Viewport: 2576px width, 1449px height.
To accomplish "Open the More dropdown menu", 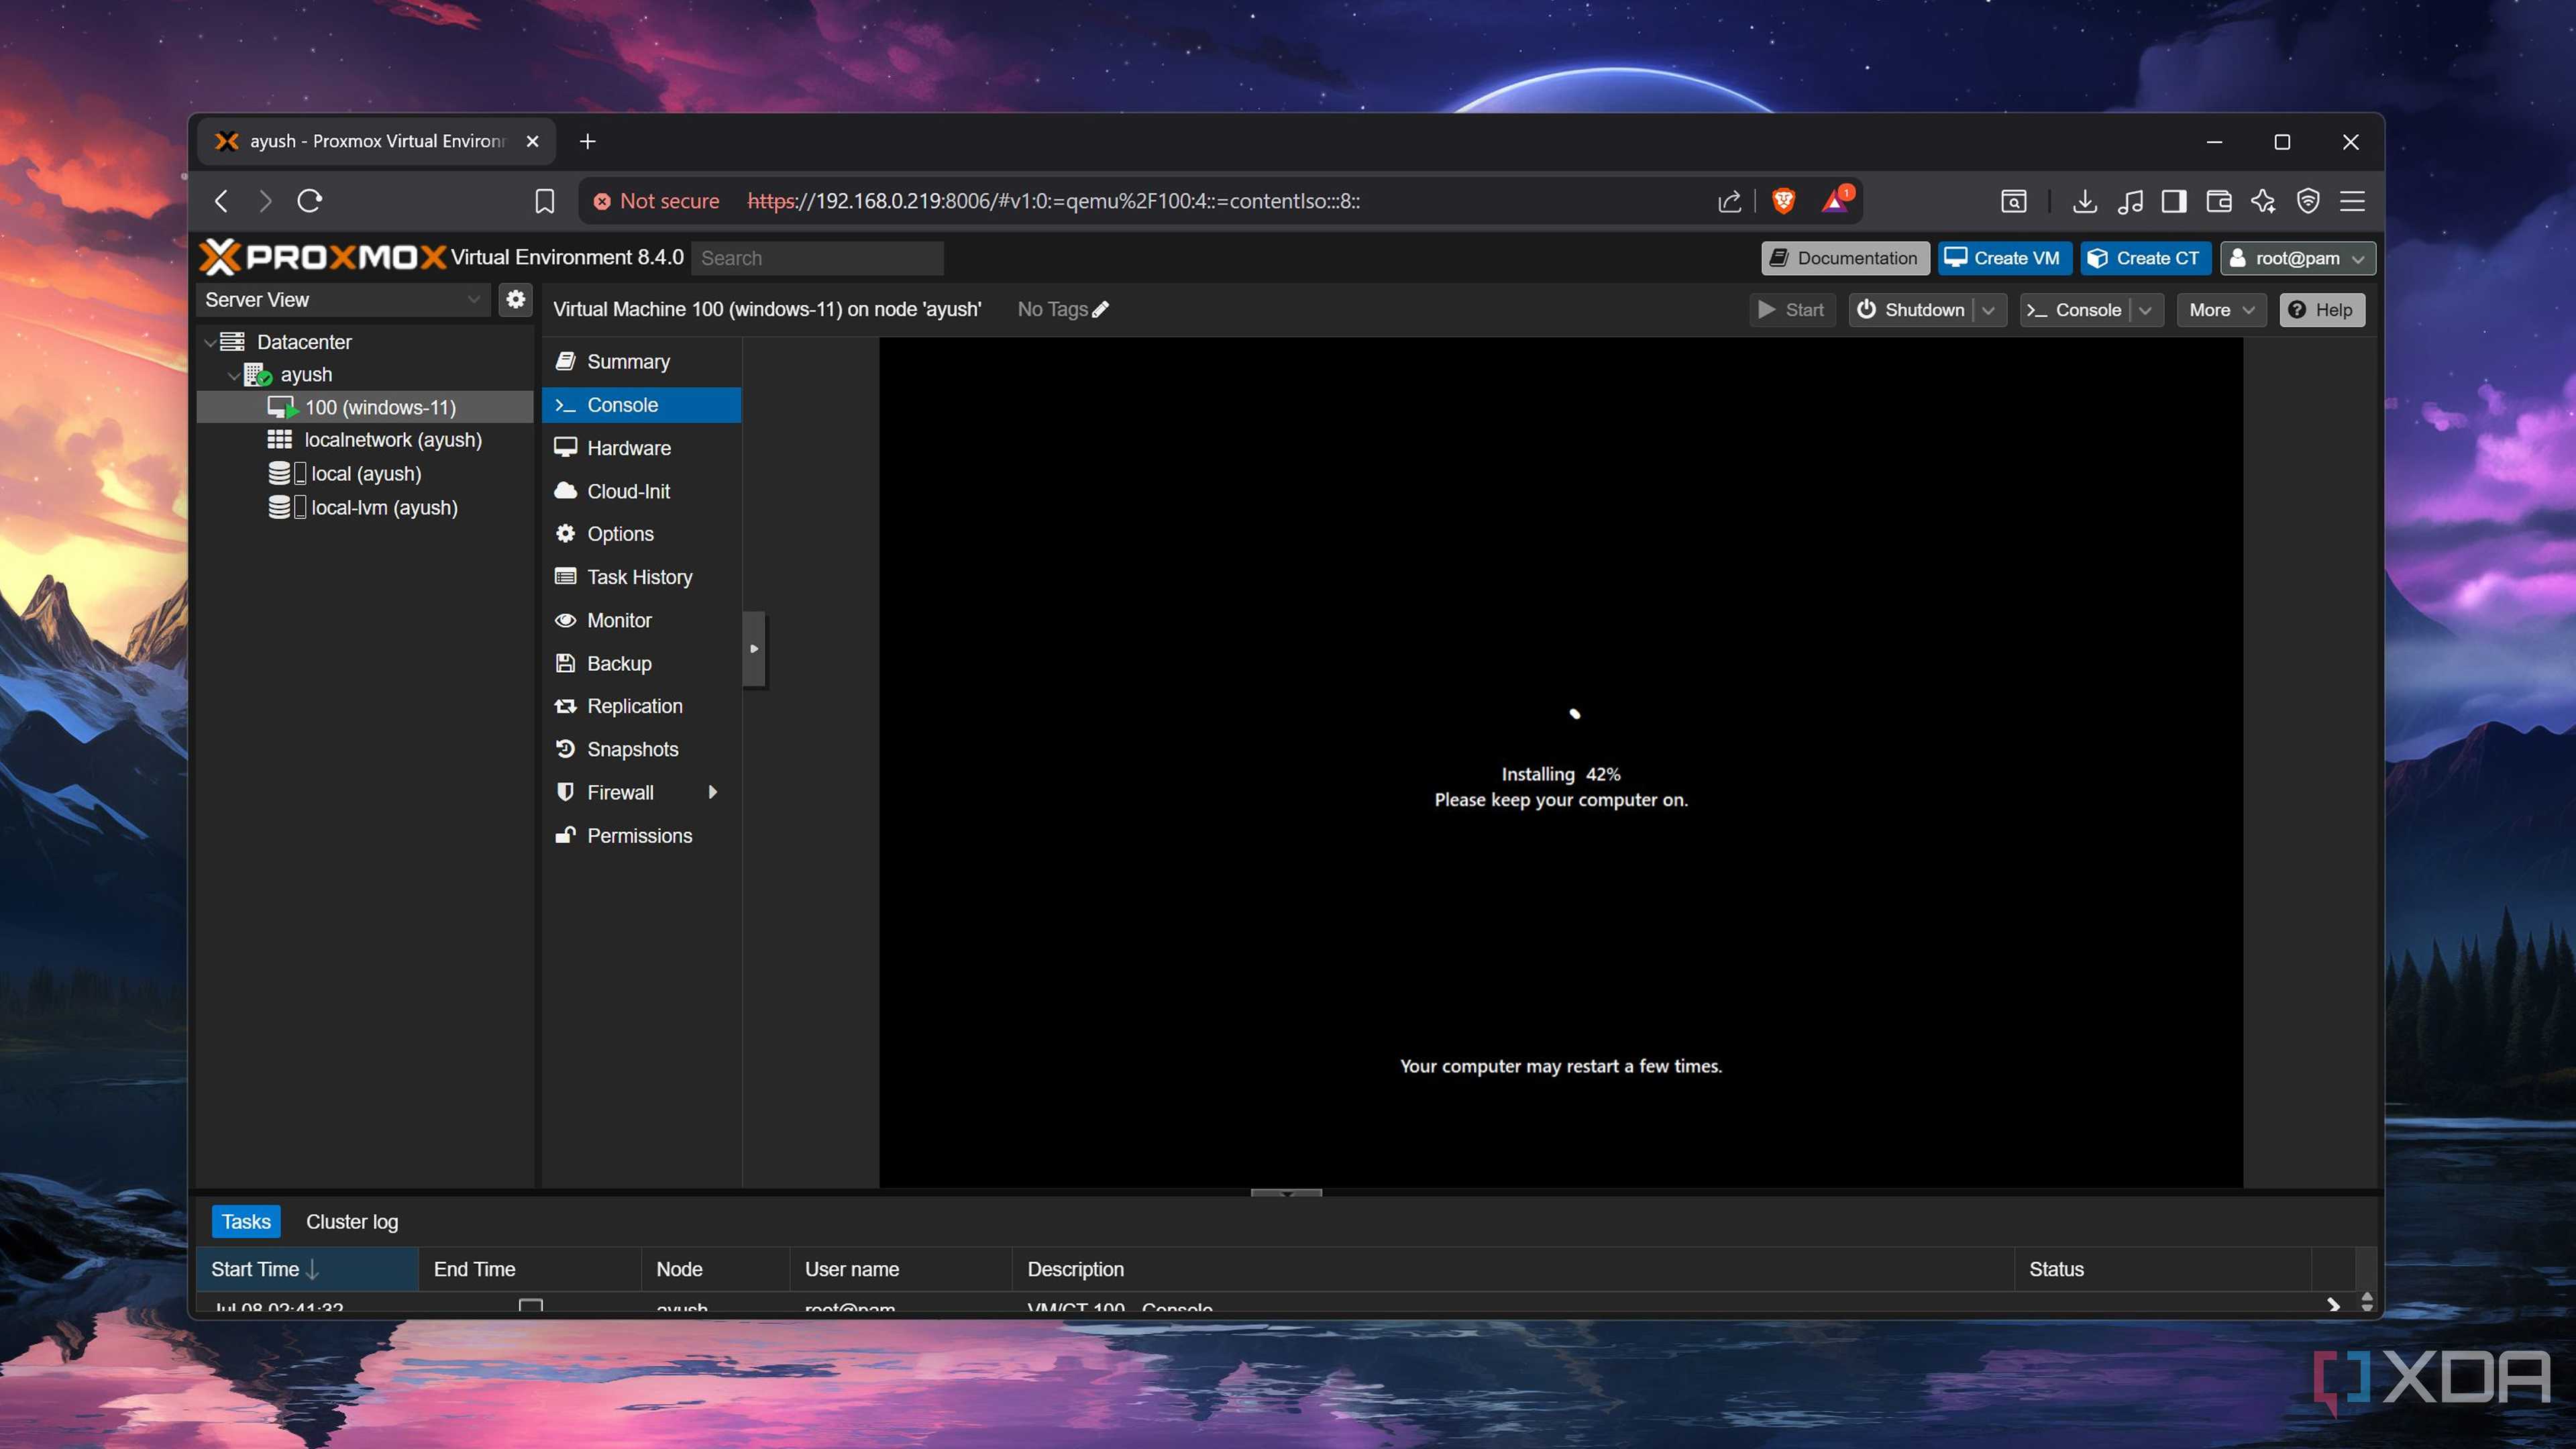I will [2222, 310].
